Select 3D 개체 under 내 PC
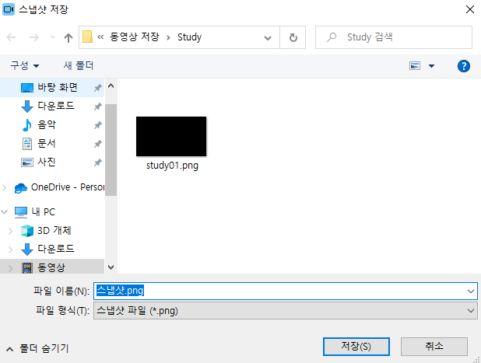Image resolution: width=481 pixels, height=363 pixels. (x=46, y=231)
